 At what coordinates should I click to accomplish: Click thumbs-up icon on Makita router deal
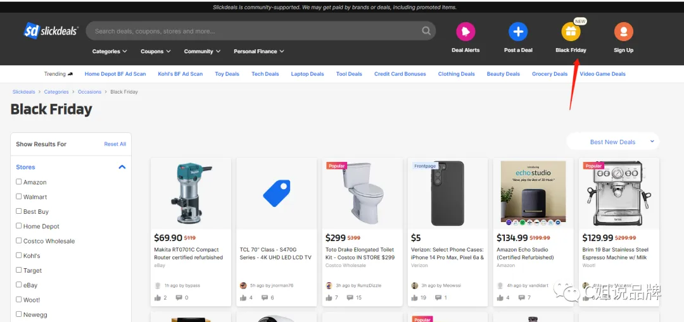[158, 297]
